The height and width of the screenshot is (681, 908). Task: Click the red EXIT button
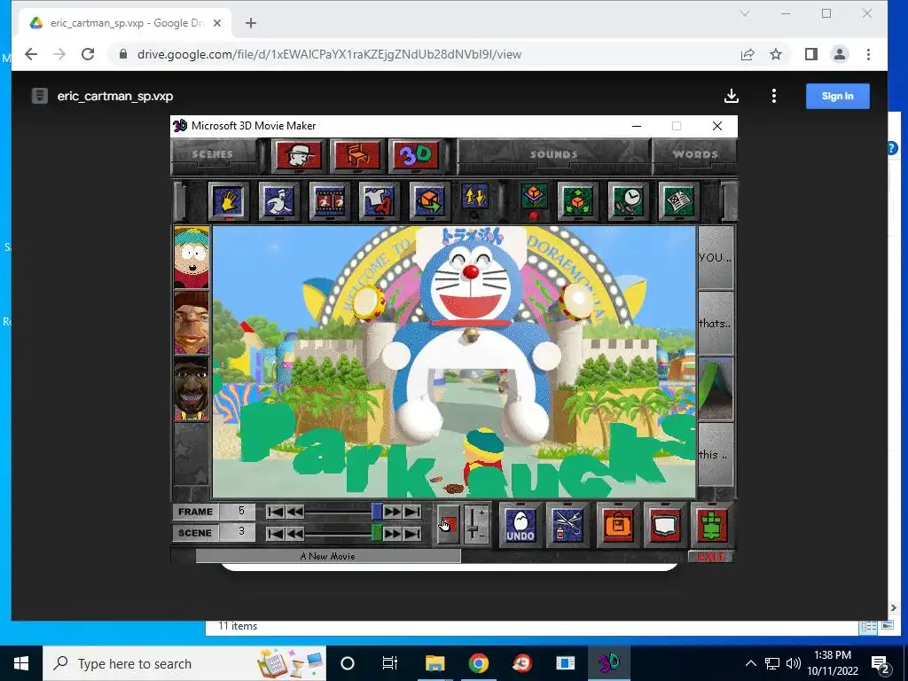point(710,557)
